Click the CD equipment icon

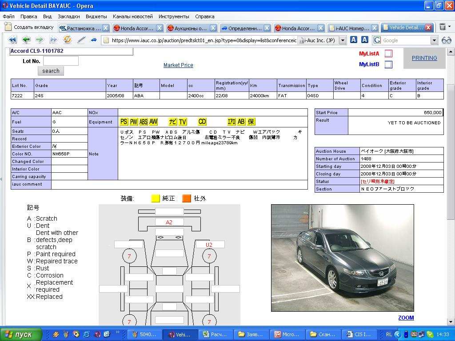(202, 122)
